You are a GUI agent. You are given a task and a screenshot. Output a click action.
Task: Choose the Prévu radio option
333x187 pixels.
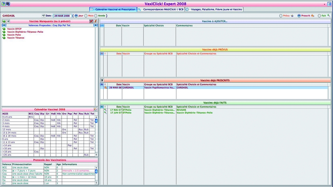pos(281,16)
